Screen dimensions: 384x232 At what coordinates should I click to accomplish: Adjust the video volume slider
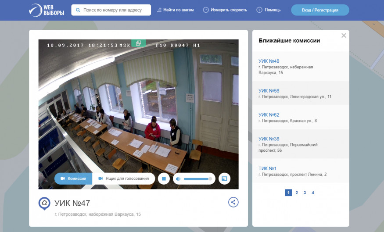[197, 179]
